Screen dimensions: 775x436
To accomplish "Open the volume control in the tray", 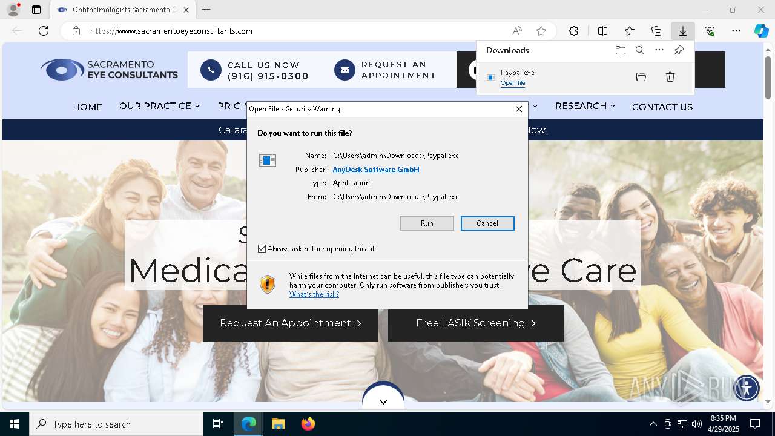I will click(x=697, y=424).
